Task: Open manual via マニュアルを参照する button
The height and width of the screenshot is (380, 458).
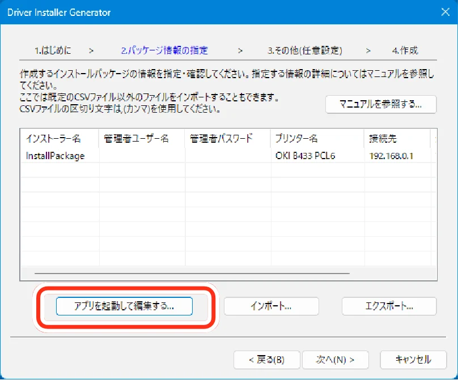Action: (x=381, y=104)
